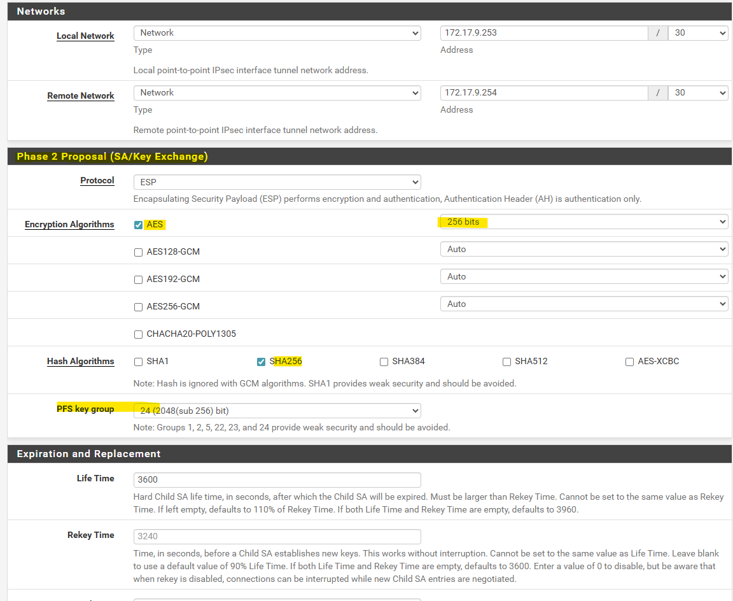
Task: Click the PFS key group label
Action: point(85,409)
